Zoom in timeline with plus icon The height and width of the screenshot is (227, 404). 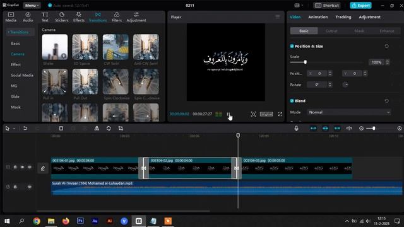point(400,128)
